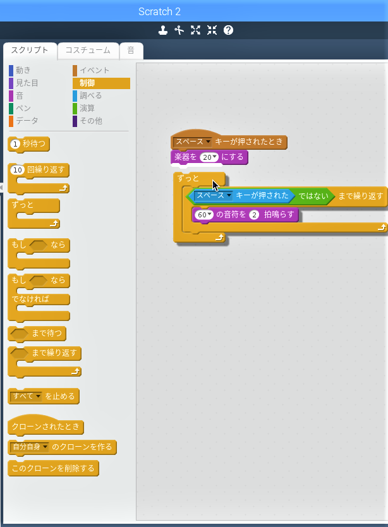Open the instrument 20 dropdown in 楽器を block
Image resolution: width=388 pixels, height=527 pixels.
209,157
